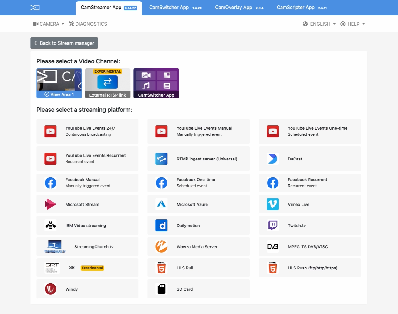
Task: Click the Dailymotion icon
Action: 161,225
